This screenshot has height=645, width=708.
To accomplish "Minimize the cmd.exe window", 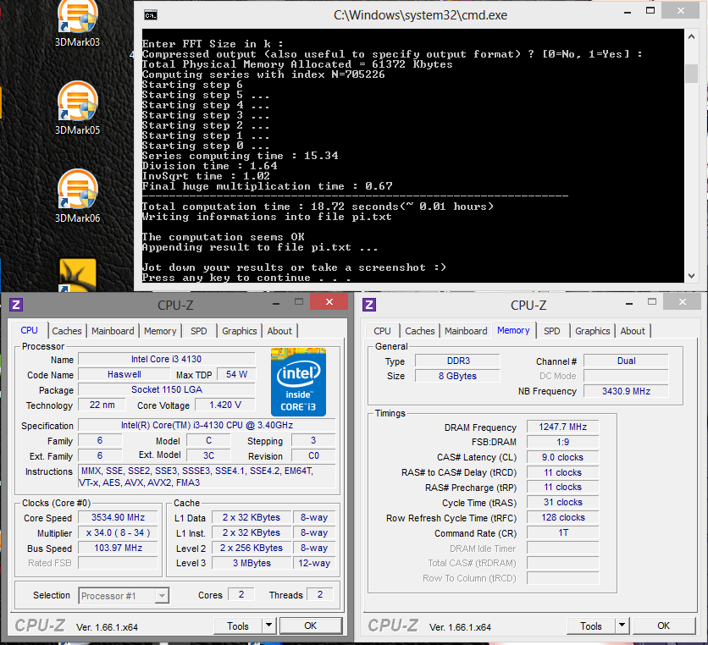I will tap(628, 12).
